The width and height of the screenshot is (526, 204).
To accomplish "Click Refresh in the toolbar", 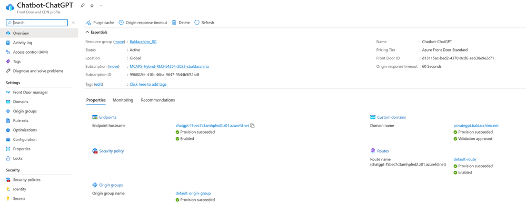I will click(204, 23).
